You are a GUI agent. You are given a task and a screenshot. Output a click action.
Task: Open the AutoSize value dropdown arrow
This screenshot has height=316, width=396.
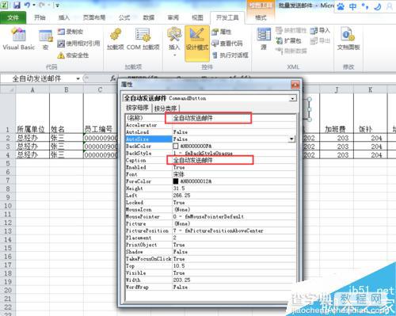(291, 139)
